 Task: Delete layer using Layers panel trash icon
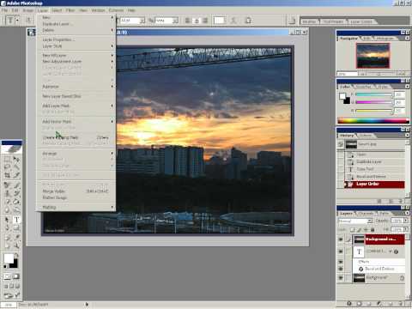(402, 304)
